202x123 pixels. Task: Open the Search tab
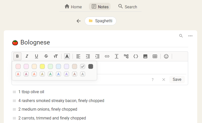click(128, 7)
